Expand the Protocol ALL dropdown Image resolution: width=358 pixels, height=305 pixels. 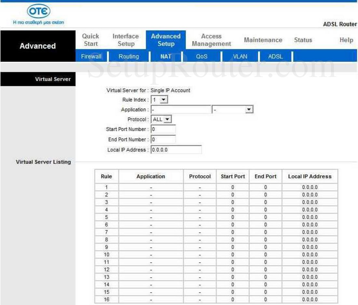click(x=161, y=119)
